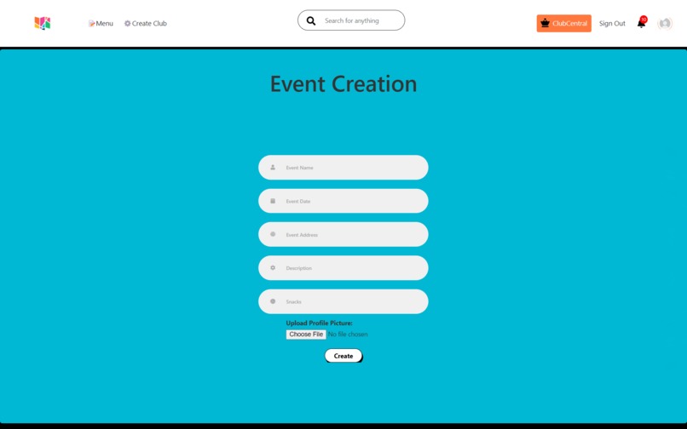Focus the Event Date field

(343, 202)
